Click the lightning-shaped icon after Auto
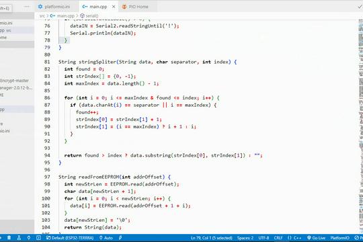Viewport: 363px width, 242px height. point(120,237)
